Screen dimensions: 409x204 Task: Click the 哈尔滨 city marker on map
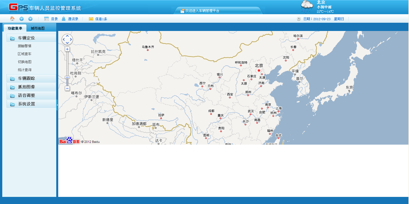click(298, 39)
